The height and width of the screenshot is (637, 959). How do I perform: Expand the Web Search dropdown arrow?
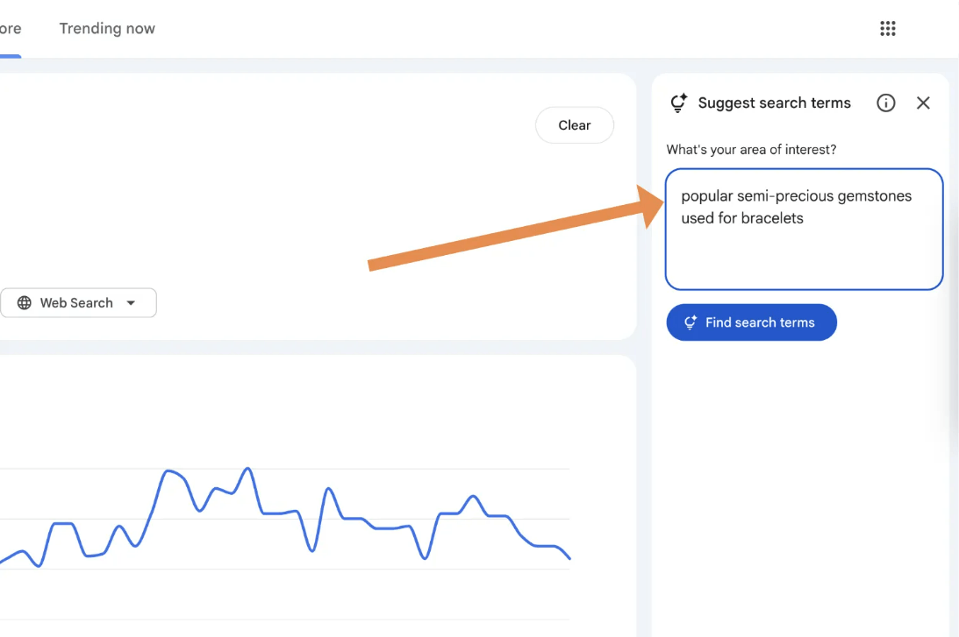coord(131,303)
